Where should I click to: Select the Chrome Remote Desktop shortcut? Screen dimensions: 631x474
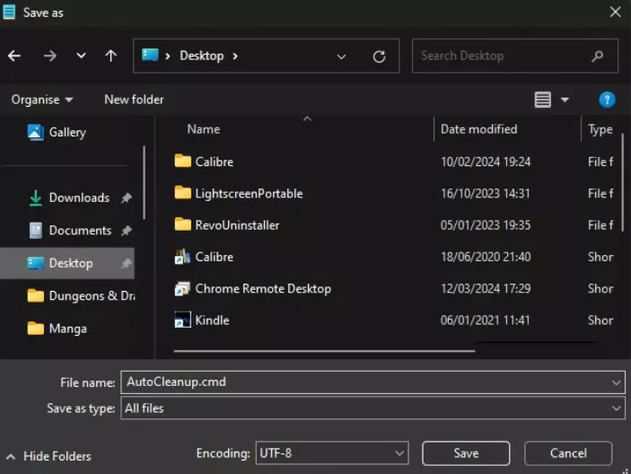coord(262,288)
